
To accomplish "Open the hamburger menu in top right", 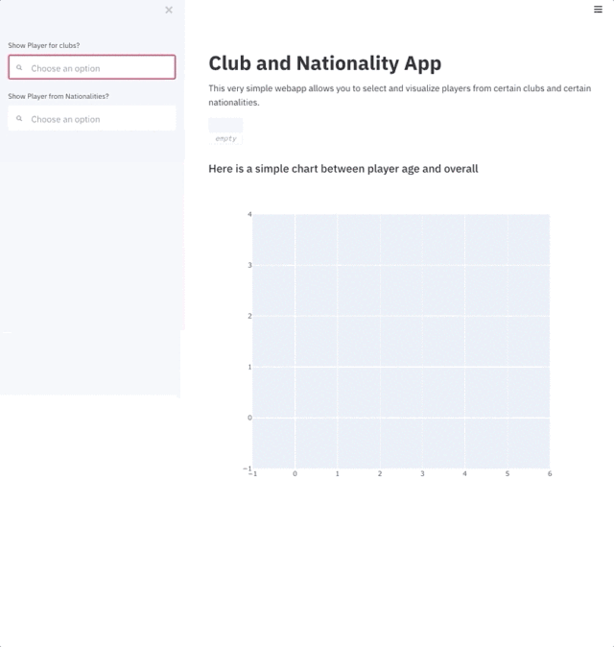I will point(598,9).
